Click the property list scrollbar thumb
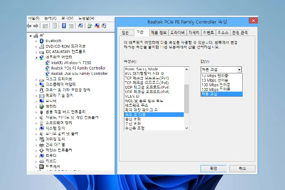 (186, 99)
